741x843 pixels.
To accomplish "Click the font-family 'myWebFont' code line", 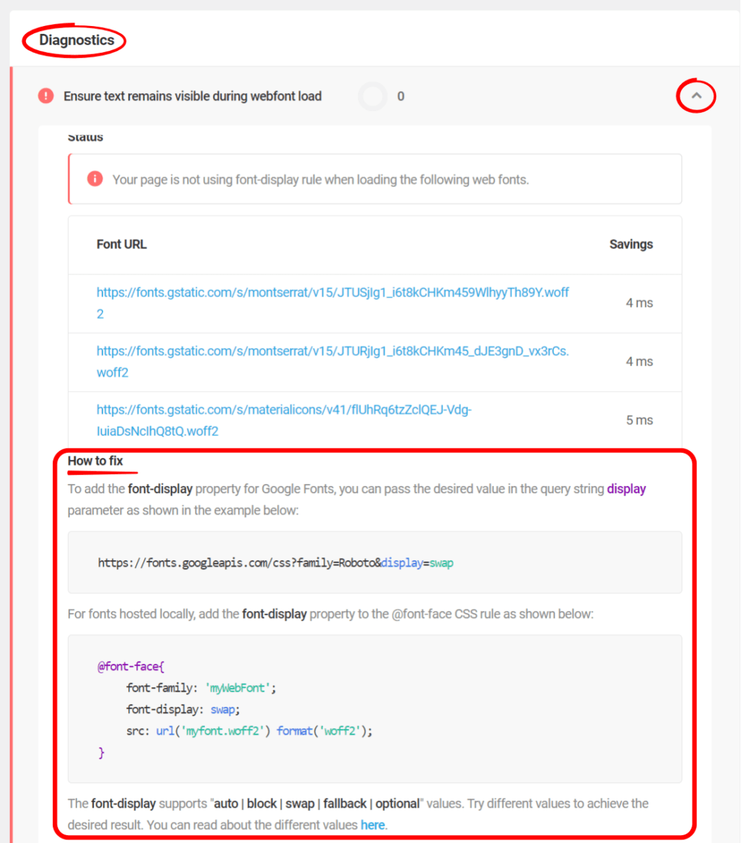I will coord(201,689).
